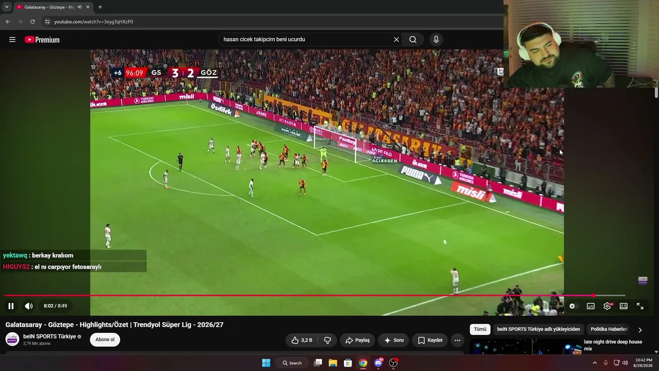Image resolution: width=659 pixels, height=371 pixels.
Task: Switch to Chrome on the taskbar
Action: click(363, 363)
